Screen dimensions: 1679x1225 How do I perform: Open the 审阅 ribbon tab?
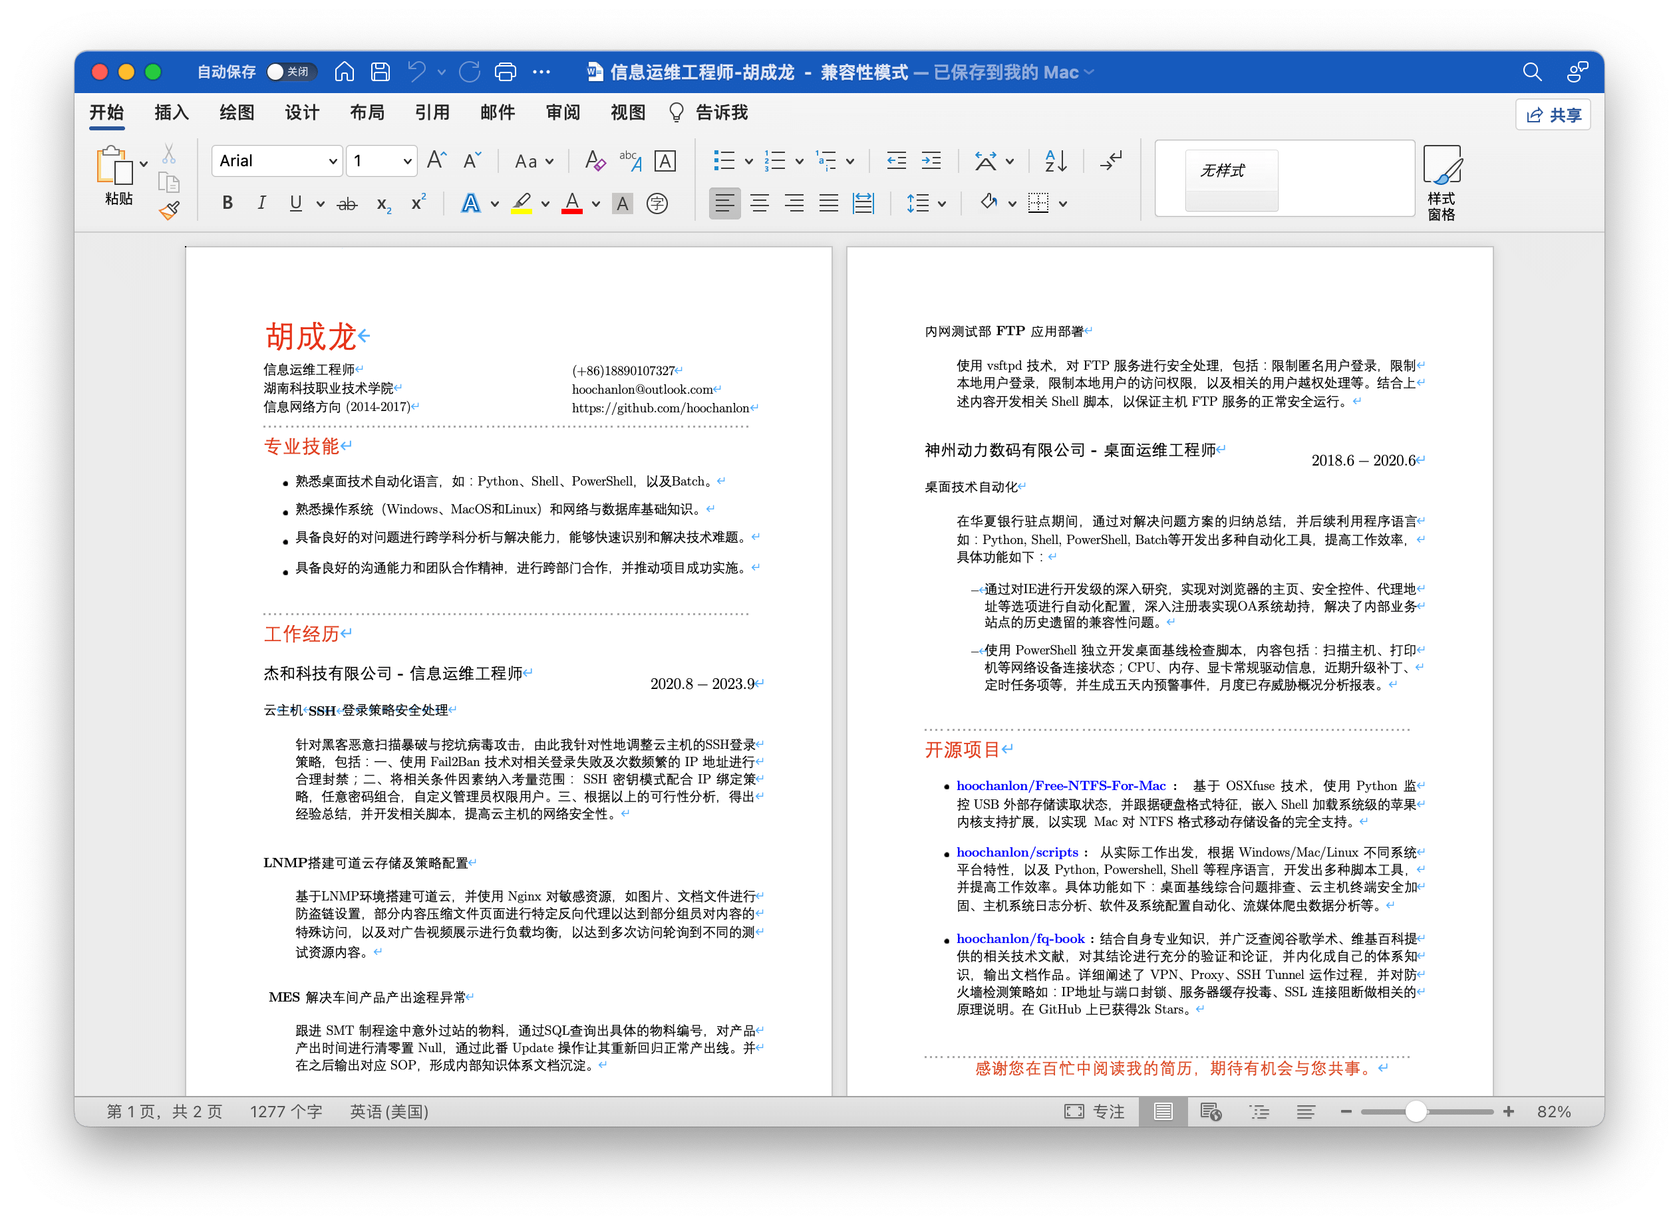pos(562,112)
